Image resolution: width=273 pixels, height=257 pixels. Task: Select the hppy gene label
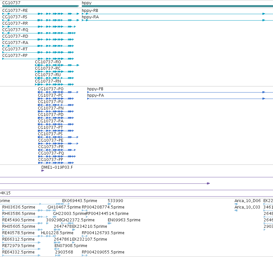coord(87,3)
